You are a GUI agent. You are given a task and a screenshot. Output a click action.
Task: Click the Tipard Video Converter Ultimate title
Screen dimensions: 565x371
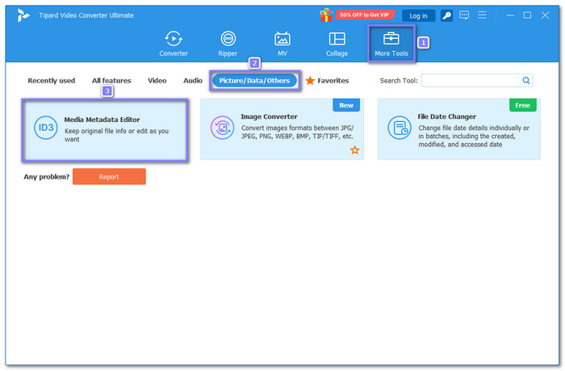point(86,15)
